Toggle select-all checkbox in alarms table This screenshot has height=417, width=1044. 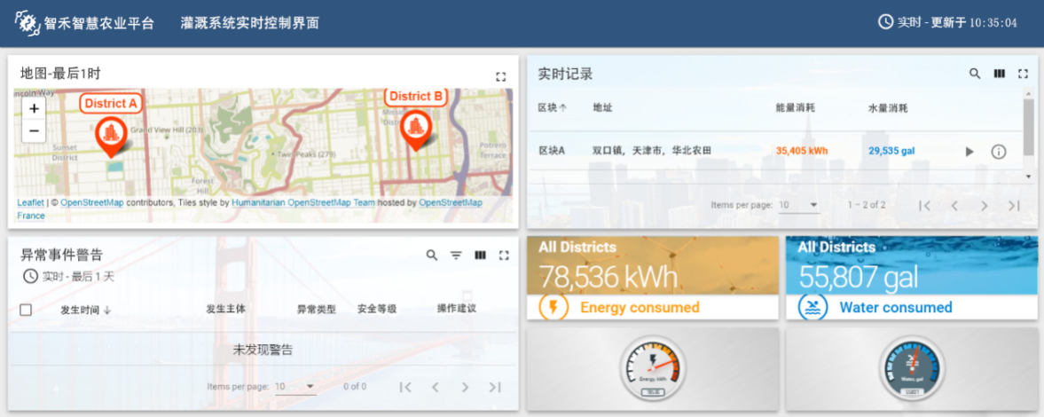point(26,310)
